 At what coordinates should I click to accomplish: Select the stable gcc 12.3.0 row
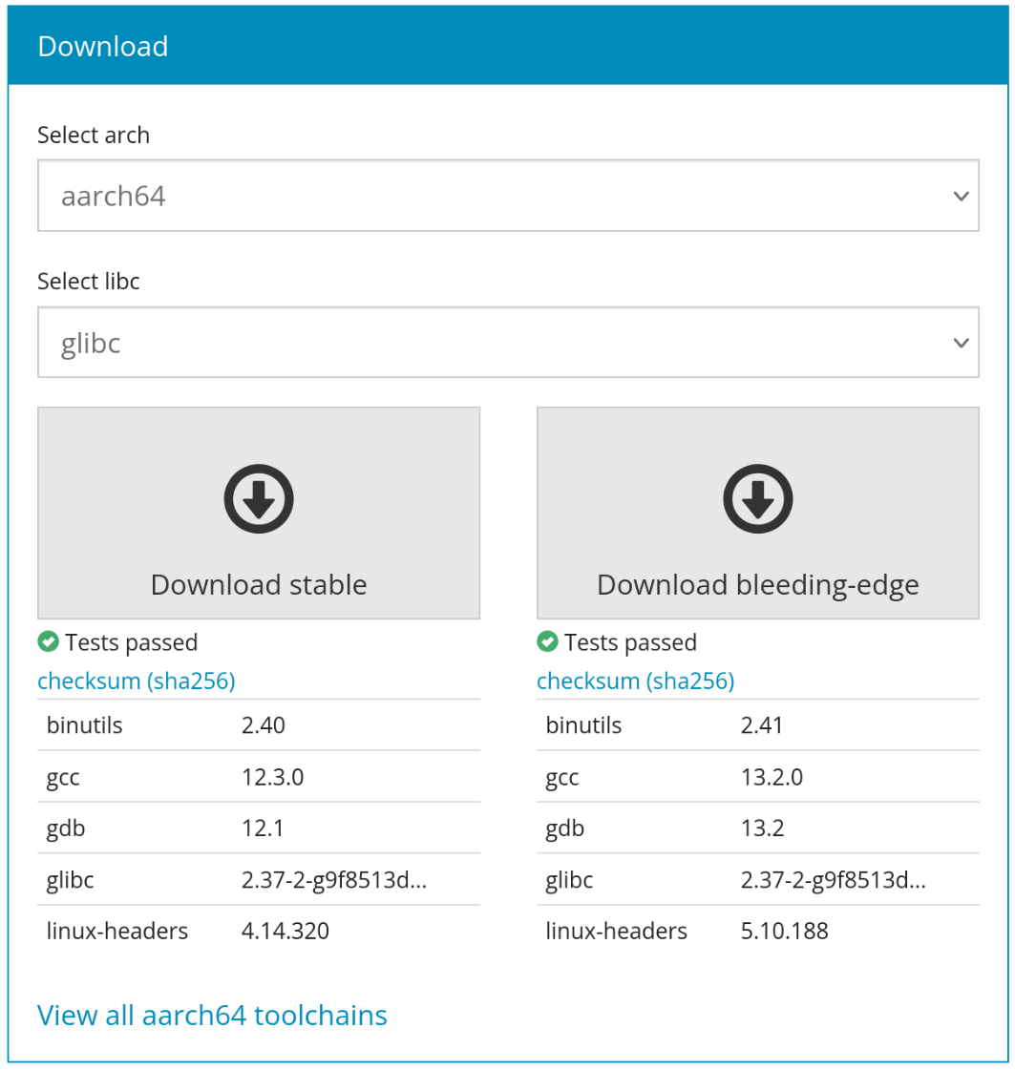(x=259, y=777)
